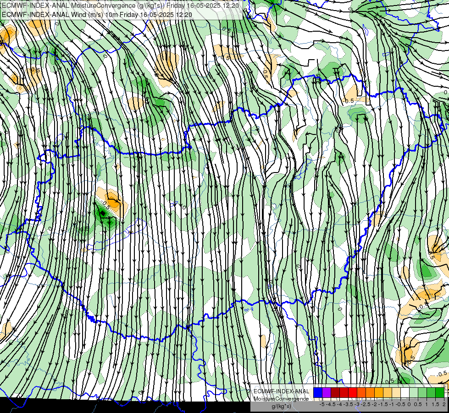Click the white legend color swatch
449x413 pixels.
(405, 393)
